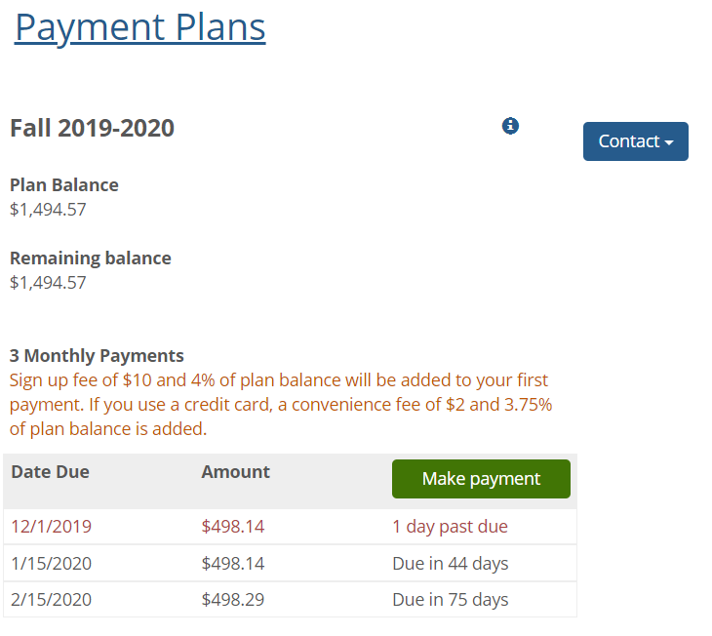Click the amount in the 1/15/2020 row
Viewport: 712px width, 636px height.
232,564
